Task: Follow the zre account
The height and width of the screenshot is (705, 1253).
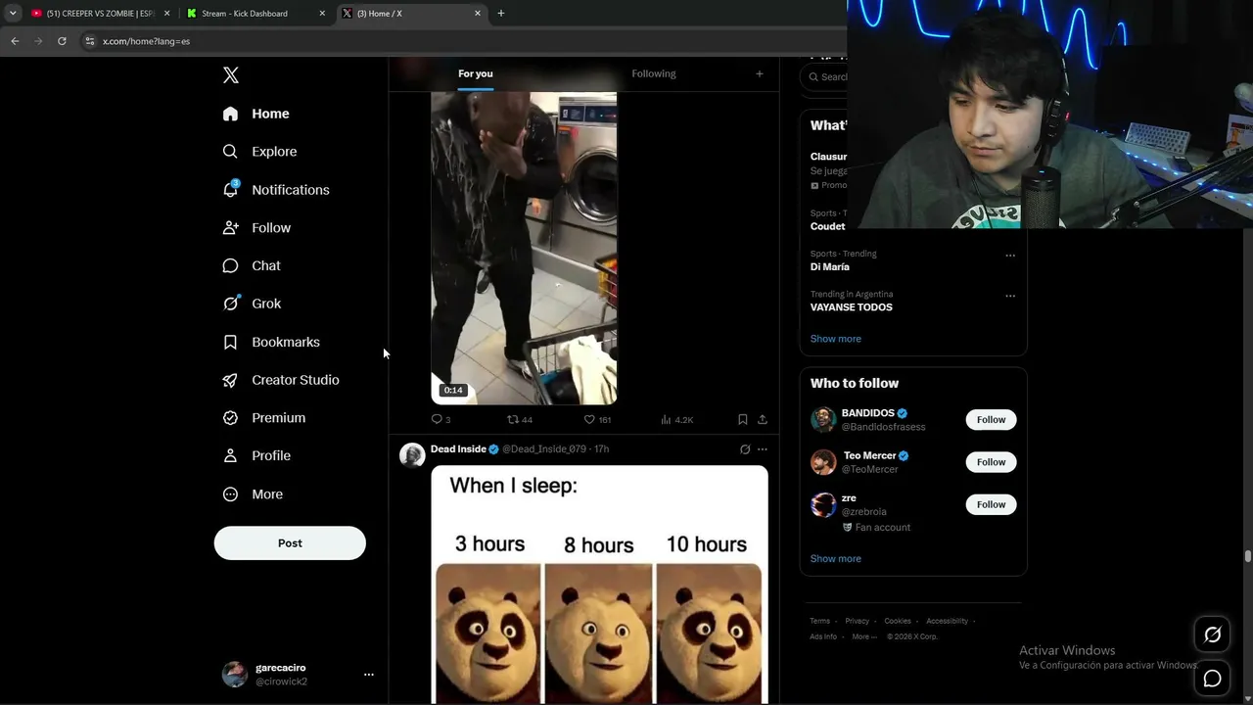Action: tap(991, 504)
